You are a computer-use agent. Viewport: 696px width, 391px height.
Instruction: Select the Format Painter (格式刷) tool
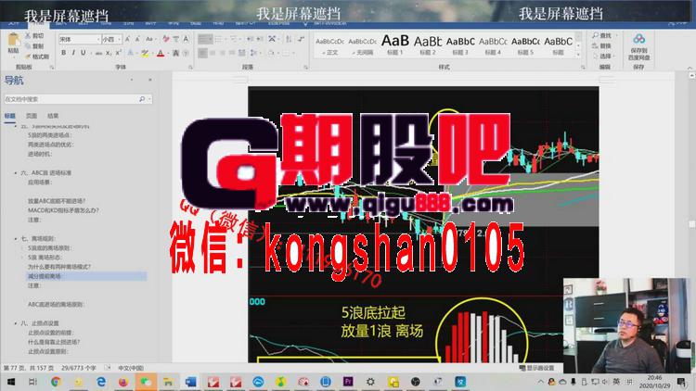(37, 57)
